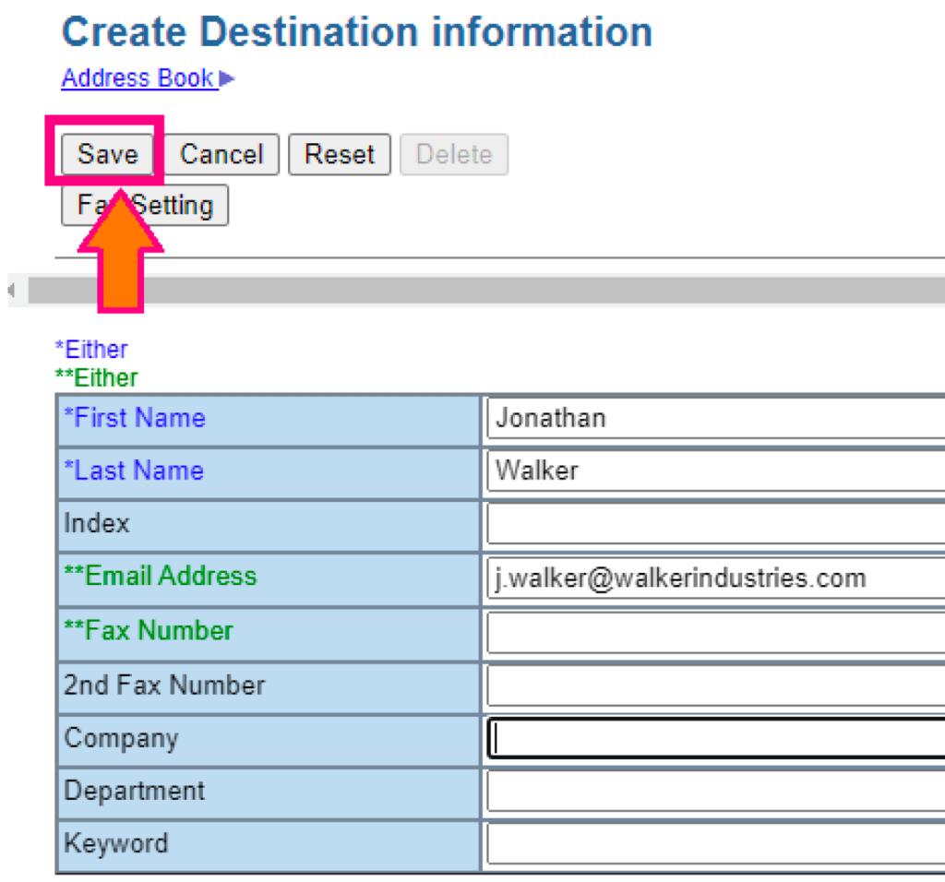Select the Email Address input box
Screen dimensions: 945x882
point(716,578)
